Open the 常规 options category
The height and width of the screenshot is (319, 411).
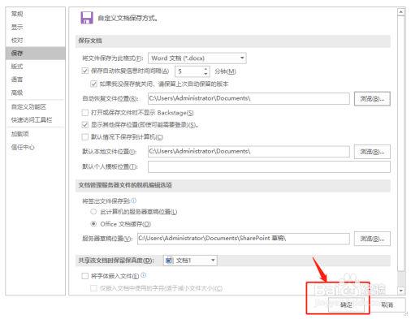pos(17,14)
